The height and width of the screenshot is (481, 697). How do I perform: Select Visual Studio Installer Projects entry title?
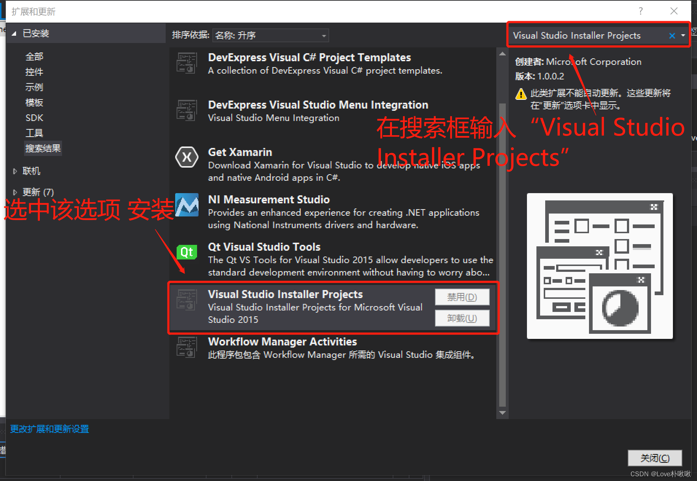click(x=285, y=294)
